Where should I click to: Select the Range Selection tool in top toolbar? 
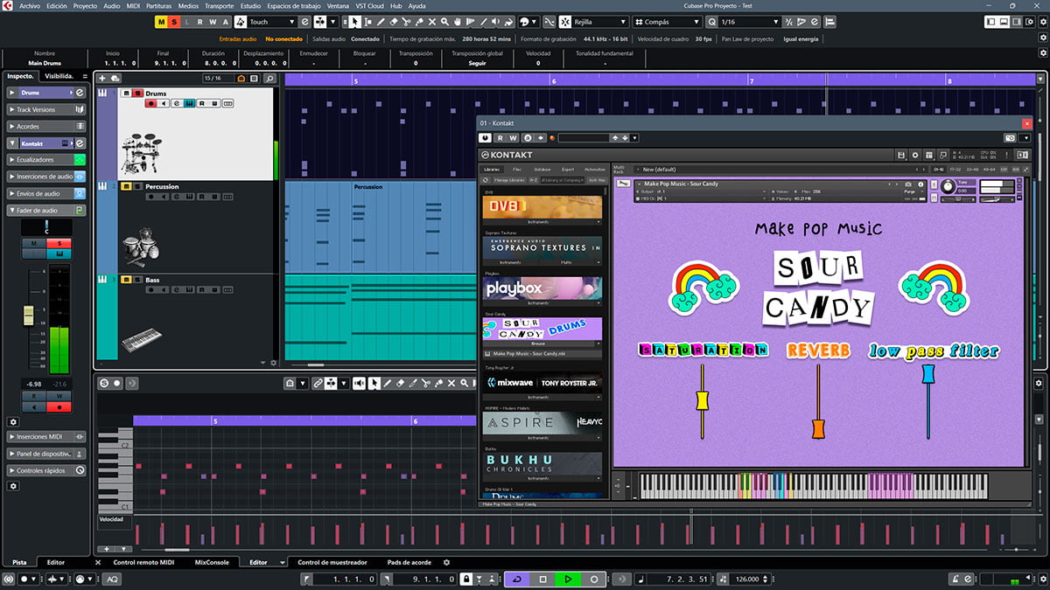[367, 22]
